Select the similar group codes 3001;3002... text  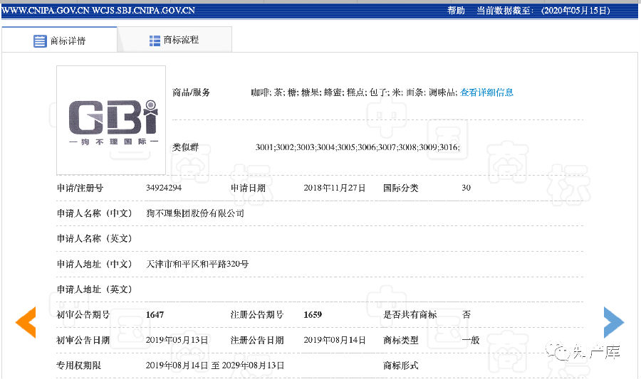tap(358, 147)
